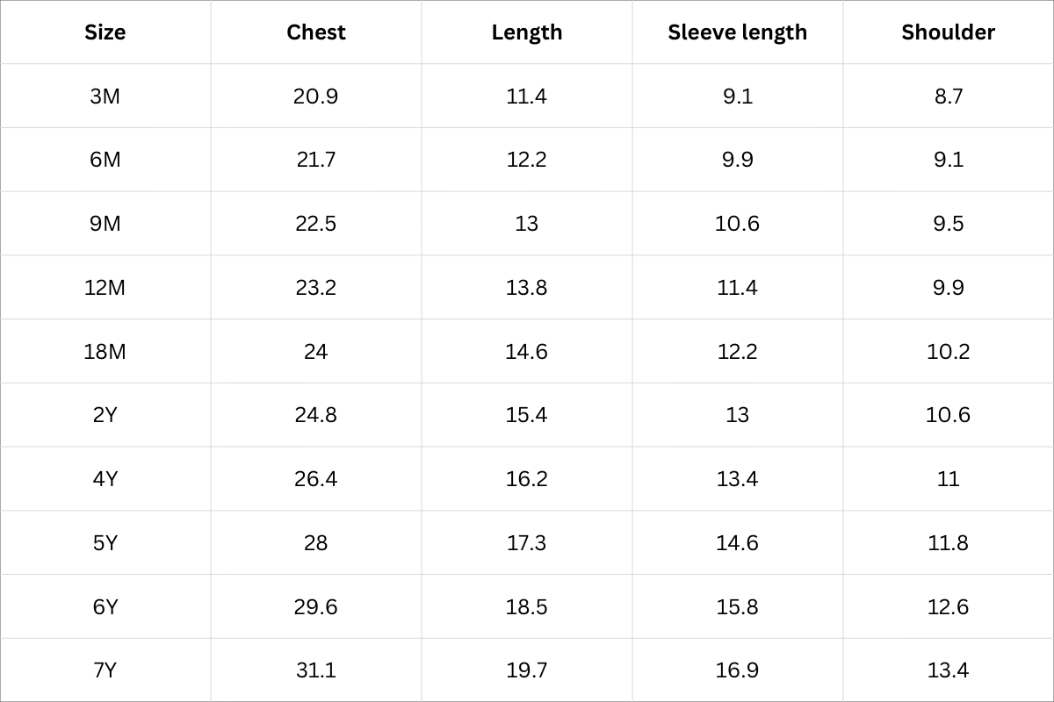Click length value 19.7
The height and width of the screenshot is (702, 1054).
pyautogui.click(x=526, y=671)
